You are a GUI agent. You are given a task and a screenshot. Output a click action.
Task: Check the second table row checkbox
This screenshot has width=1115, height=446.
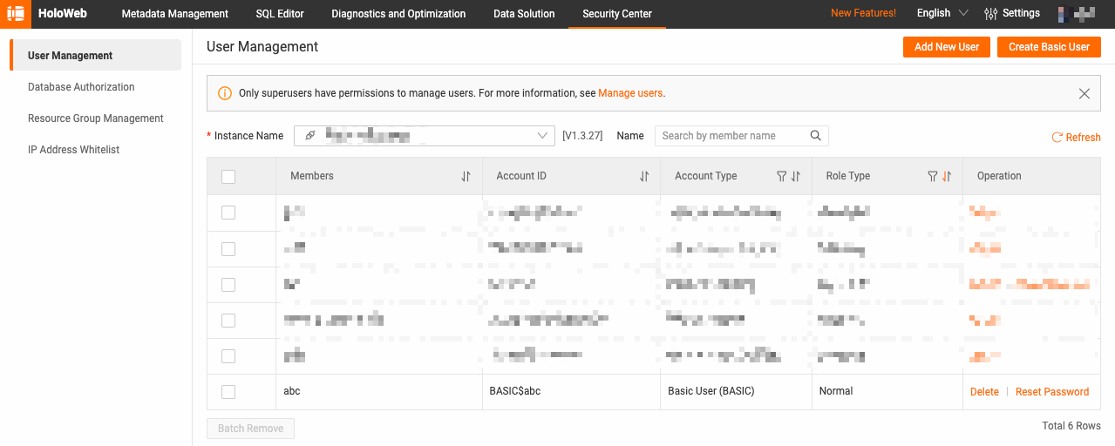click(228, 249)
